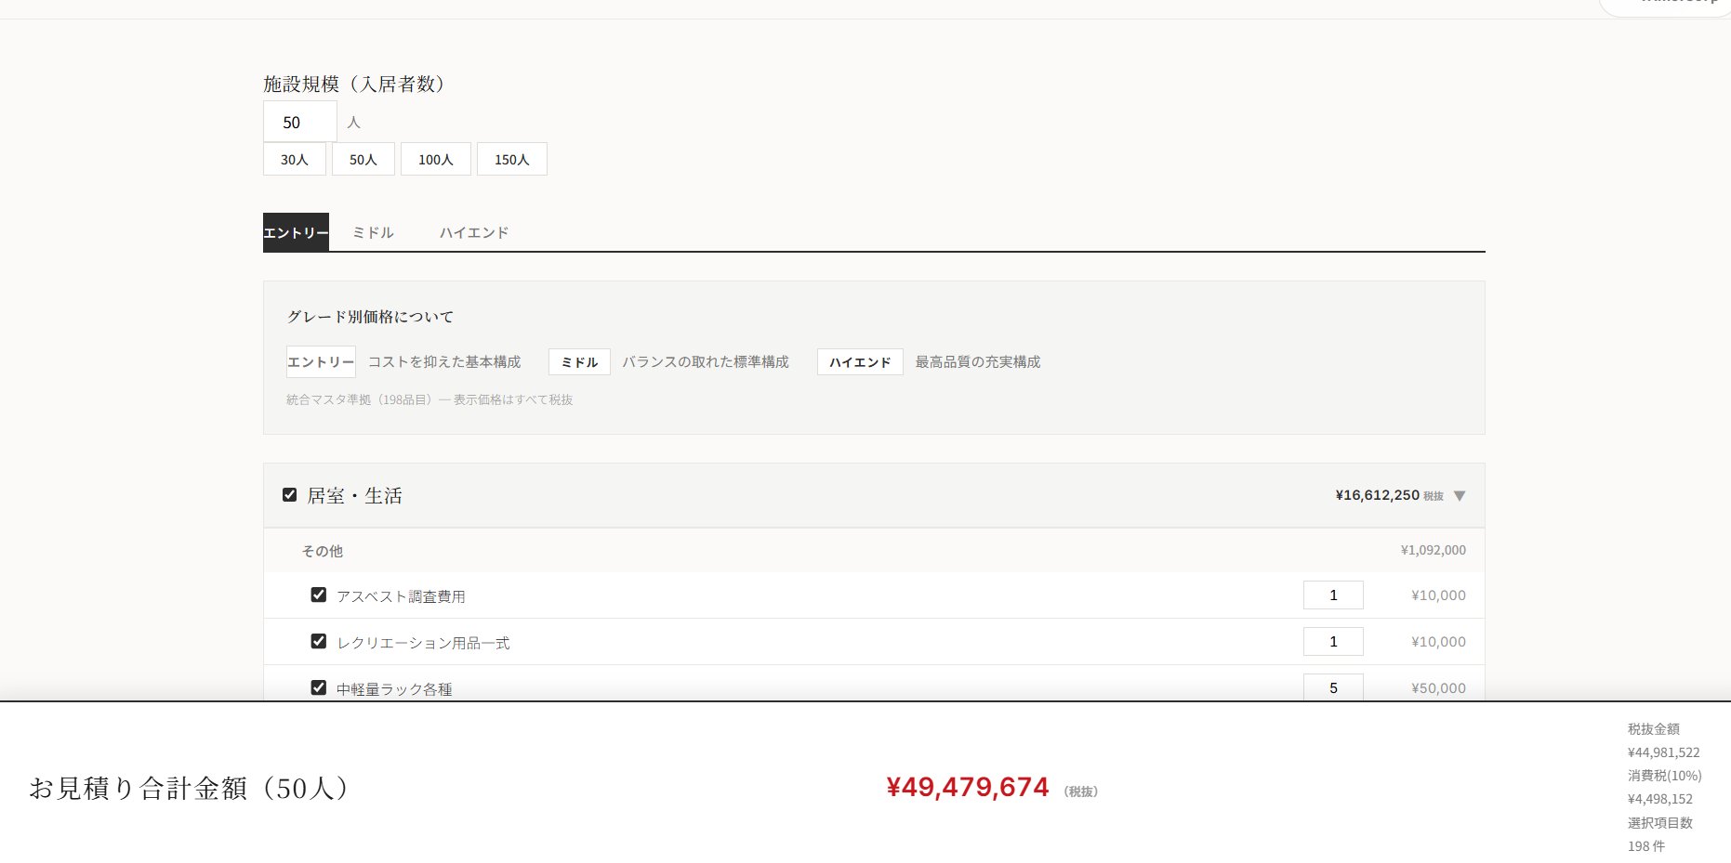Image resolution: width=1731 pixels, height=863 pixels.
Task: Click コストを抑えた基本構成 description
Action: point(444,361)
